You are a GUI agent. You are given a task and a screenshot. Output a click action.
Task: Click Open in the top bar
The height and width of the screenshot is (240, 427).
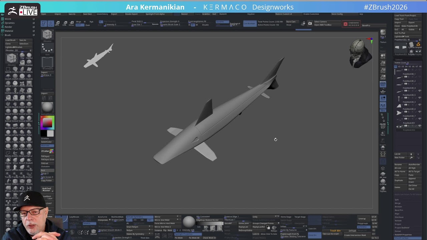coord(44,14)
